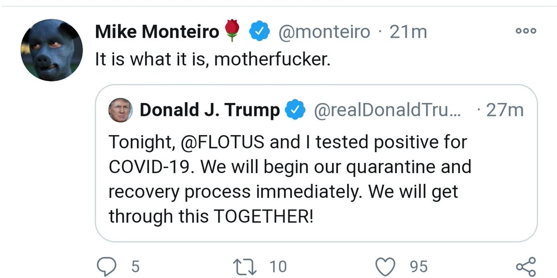Like the tweet with heart icon
Image resolution: width=557 pixels, height=278 pixels.
tap(385, 267)
